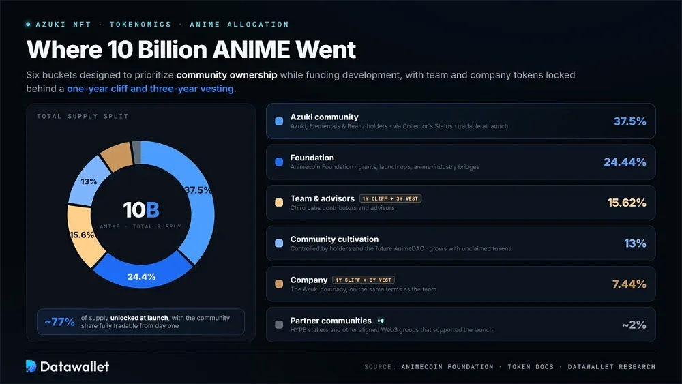682x384 pixels.
Task: Click the 1Y CLIFF badge next to Company
Action: point(364,280)
